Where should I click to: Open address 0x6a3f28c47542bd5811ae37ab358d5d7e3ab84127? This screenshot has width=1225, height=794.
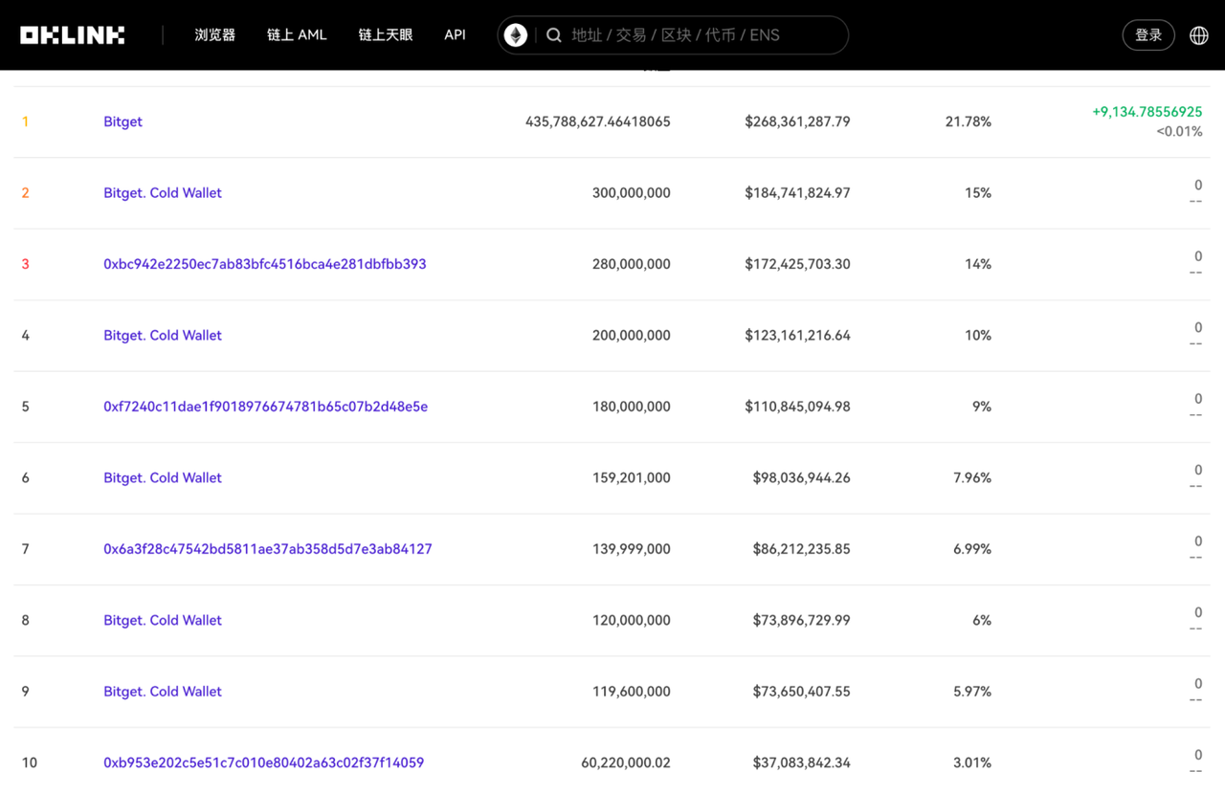tap(267, 549)
